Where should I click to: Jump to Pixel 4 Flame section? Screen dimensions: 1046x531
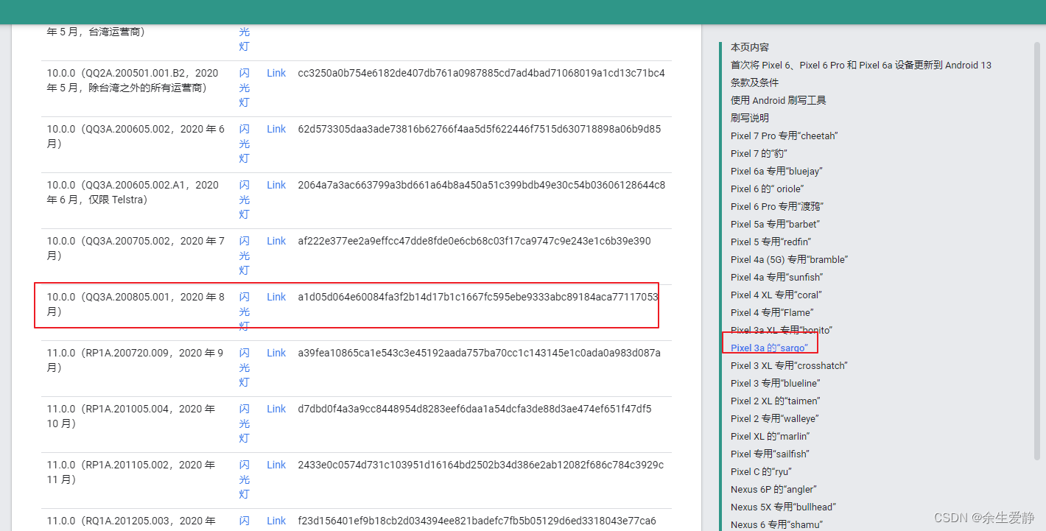772,312
